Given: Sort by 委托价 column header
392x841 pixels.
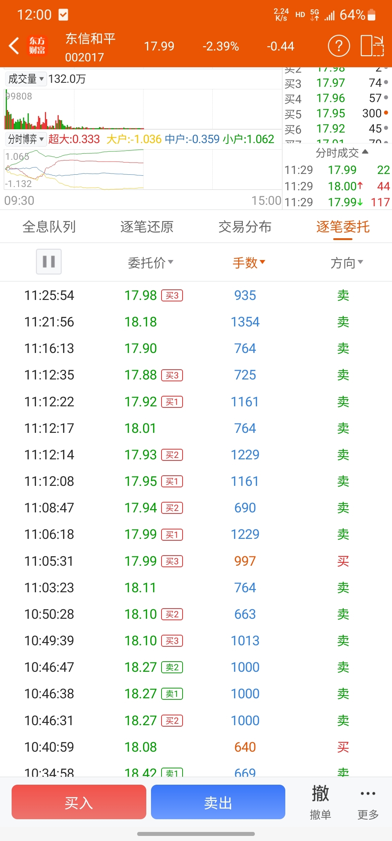Looking at the screenshot, I should click(x=150, y=263).
